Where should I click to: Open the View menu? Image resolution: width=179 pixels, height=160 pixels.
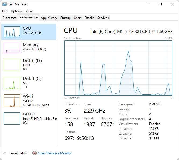(29, 11)
